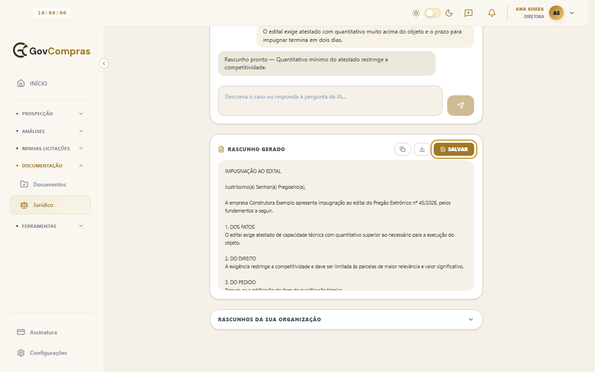Click the case description text box

[x=330, y=100]
